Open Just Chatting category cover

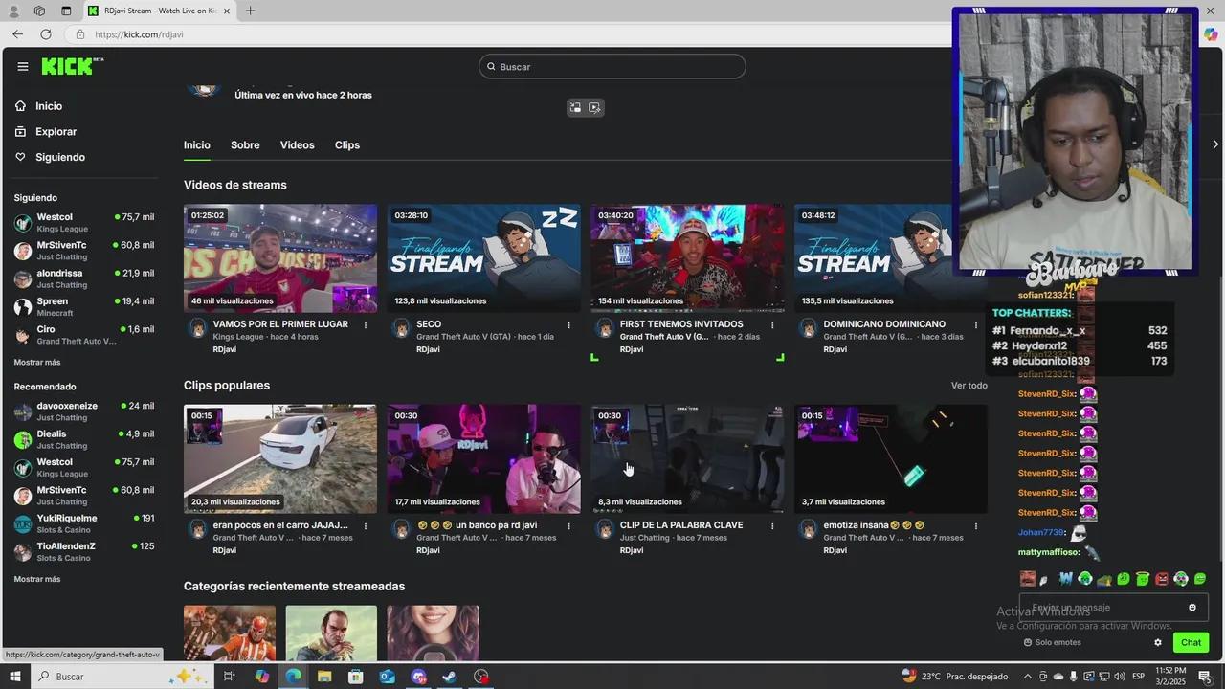433,633
